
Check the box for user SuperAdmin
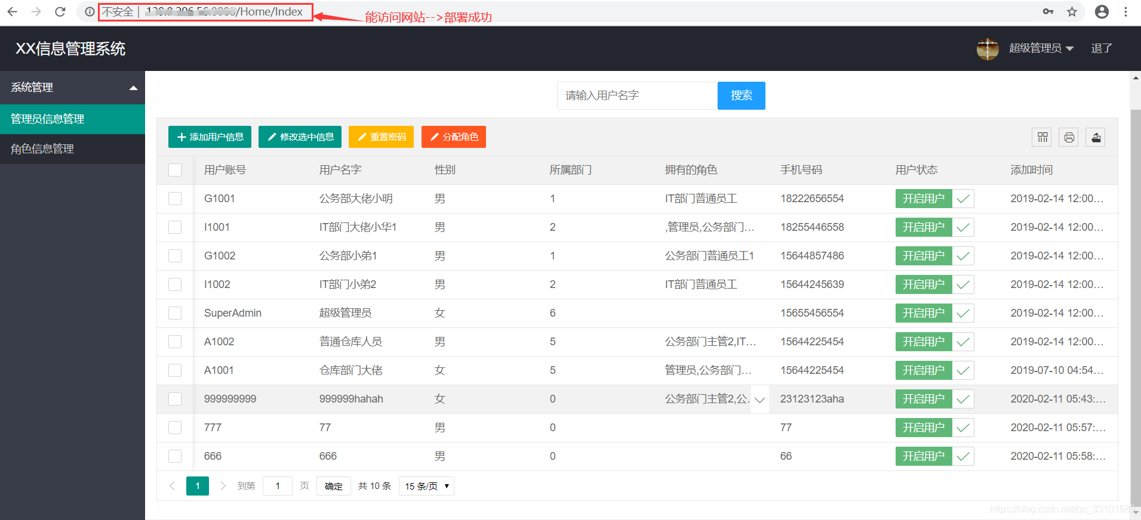(x=175, y=313)
